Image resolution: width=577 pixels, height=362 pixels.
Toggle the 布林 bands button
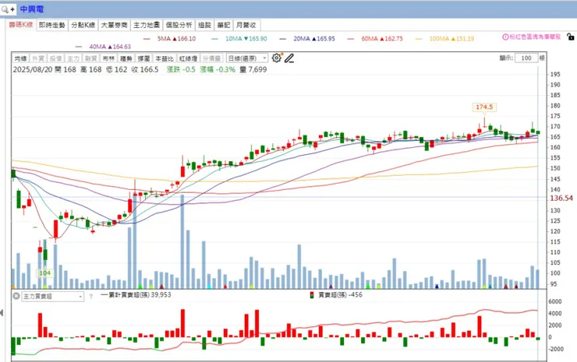point(108,58)
